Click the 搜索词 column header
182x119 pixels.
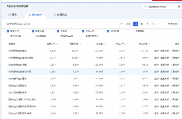11,44
